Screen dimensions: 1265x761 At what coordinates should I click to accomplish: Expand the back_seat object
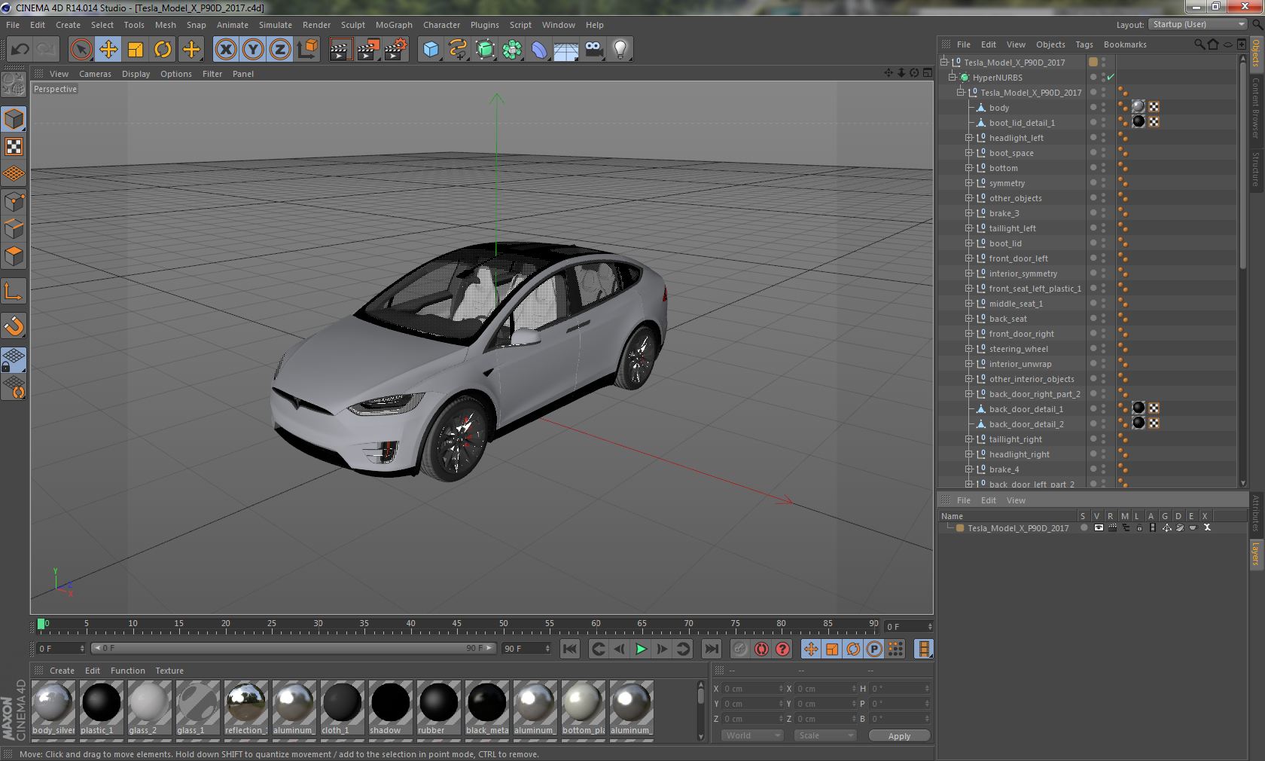coord(969,319)
